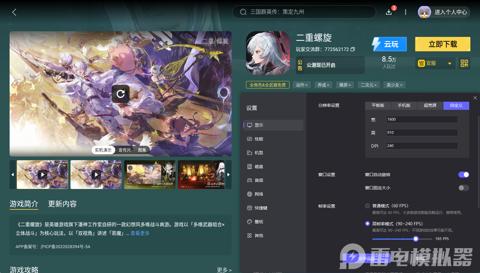This screenshot has width=480, height=273.
Task: Click the search box 三国群英传
Action: 304,12
